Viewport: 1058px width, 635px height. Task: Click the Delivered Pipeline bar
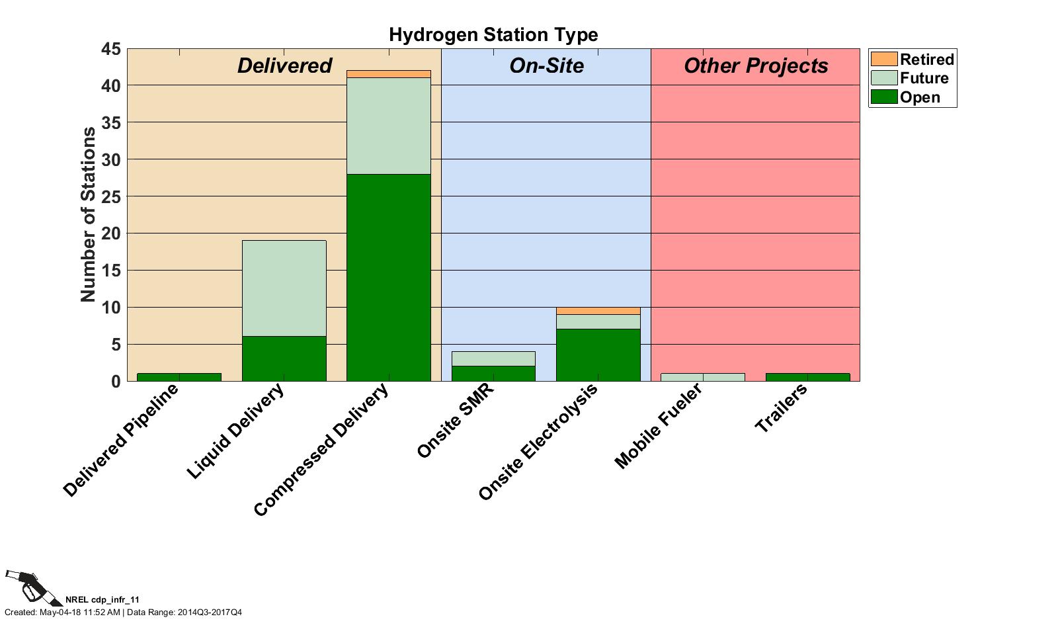(179, 377)
